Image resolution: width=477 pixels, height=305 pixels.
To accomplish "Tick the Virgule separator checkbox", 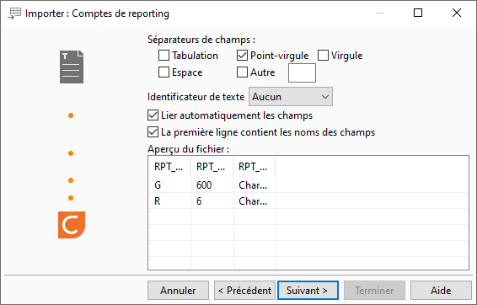I will [323, 56].
